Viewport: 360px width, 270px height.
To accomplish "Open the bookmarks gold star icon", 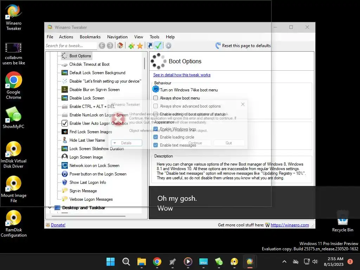I will click(x=140, y=46).
